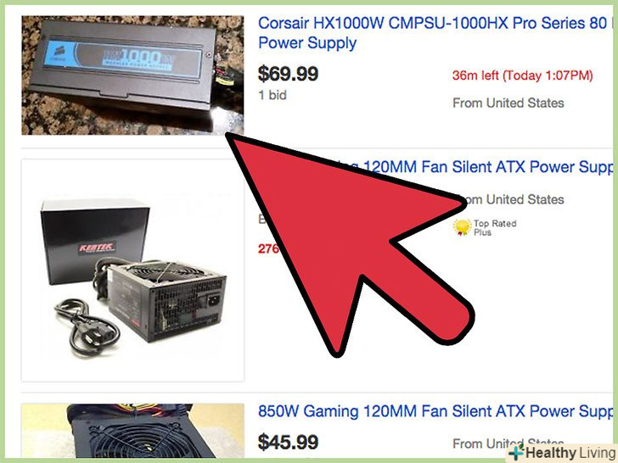
Task: Click the Corsair 1000W power supply photo
Action: (x=132, y=75)
